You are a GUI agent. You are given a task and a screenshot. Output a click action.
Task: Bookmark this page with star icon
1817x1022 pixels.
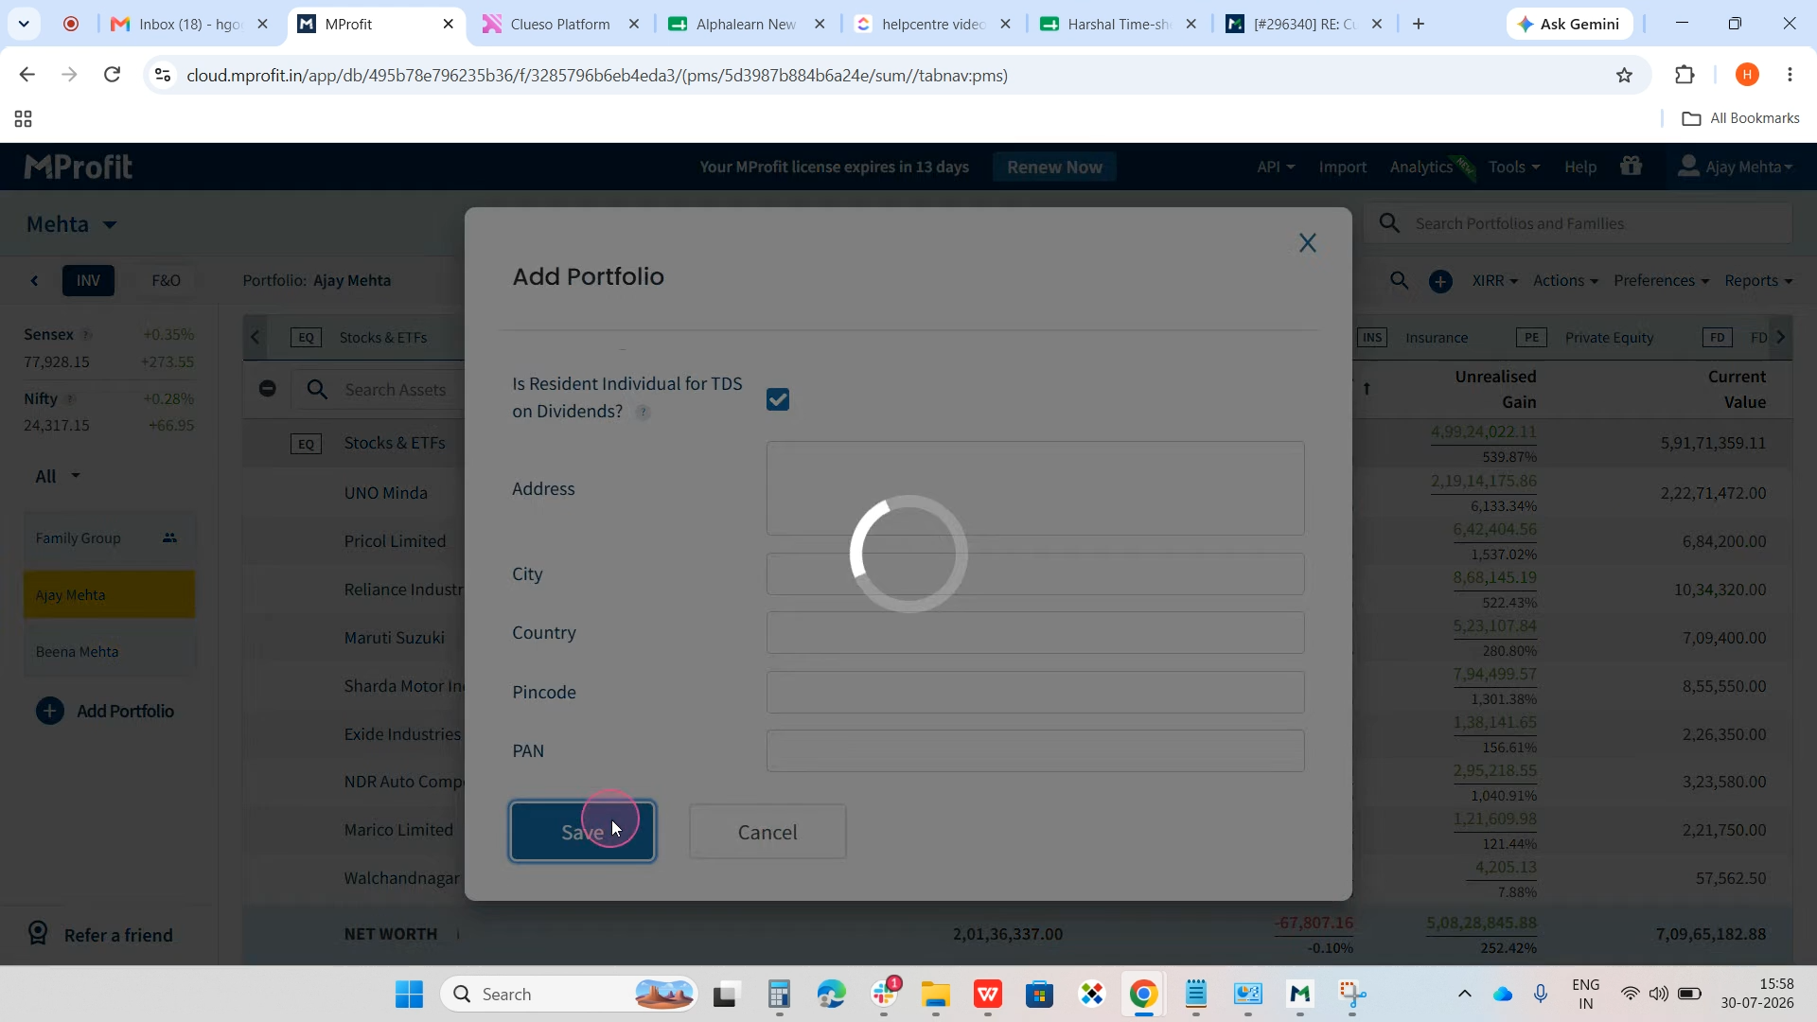[1624, 75]
